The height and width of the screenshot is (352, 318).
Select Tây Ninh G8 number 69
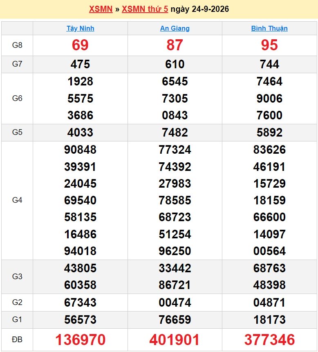click(x=81, y=45)
